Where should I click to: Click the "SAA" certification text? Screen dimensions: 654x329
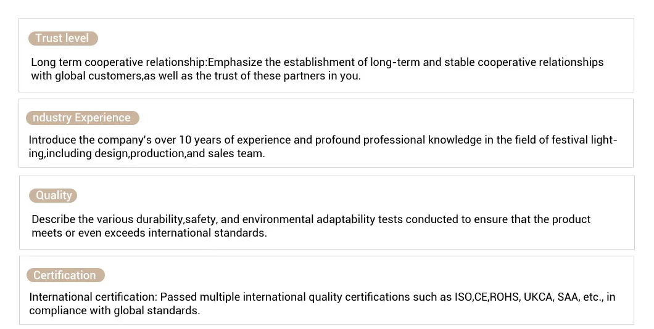point(568,297)
